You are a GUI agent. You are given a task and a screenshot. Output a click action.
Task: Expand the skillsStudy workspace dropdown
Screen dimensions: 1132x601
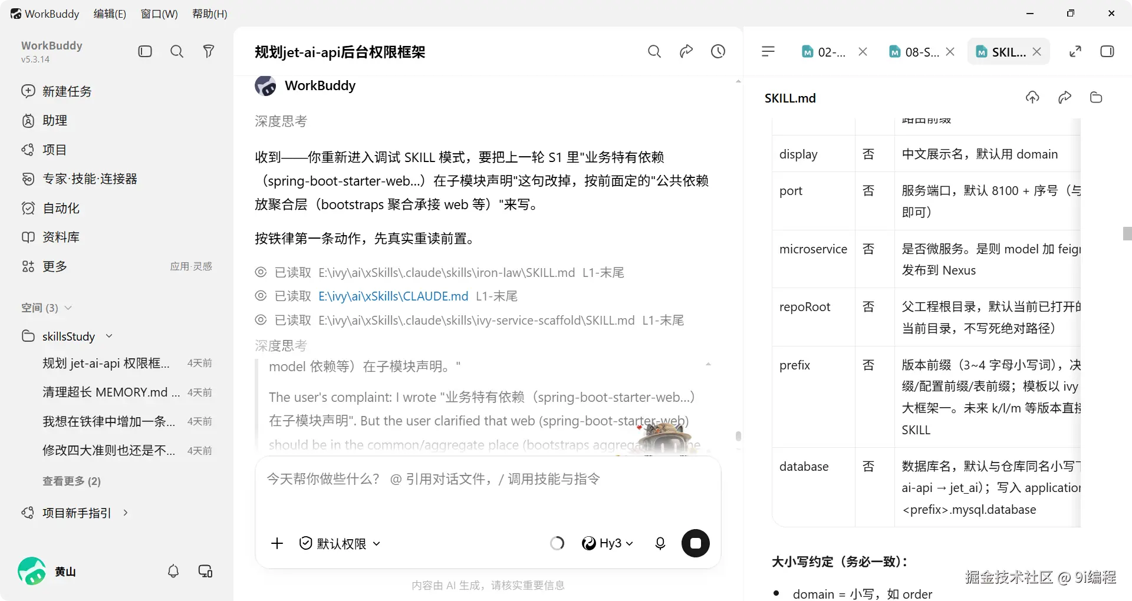(x=109, y=336)
